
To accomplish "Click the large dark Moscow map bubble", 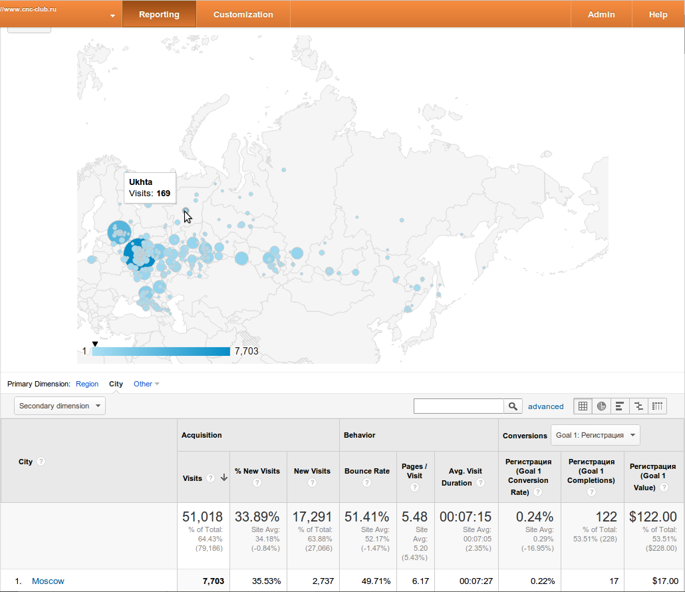I will click(x=139, y=253).
